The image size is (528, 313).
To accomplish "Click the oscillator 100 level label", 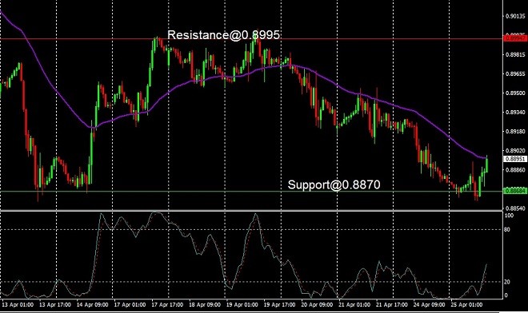I will pyautogui.click(x=509, y=216).
